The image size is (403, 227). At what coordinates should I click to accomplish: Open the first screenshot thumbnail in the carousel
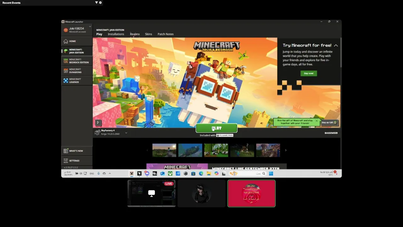pyautogui.click(x=164, y=150)
